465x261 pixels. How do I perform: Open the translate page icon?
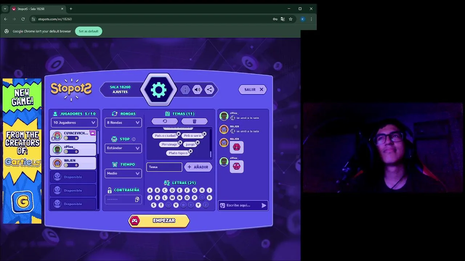[x=283, y=19]
